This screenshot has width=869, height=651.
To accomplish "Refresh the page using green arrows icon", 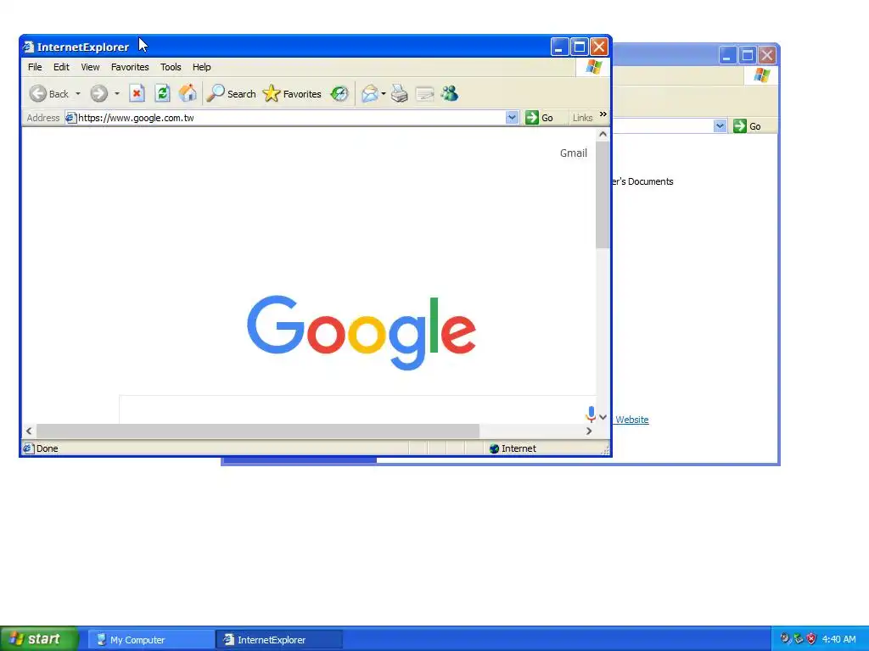I will coord(162,93).
